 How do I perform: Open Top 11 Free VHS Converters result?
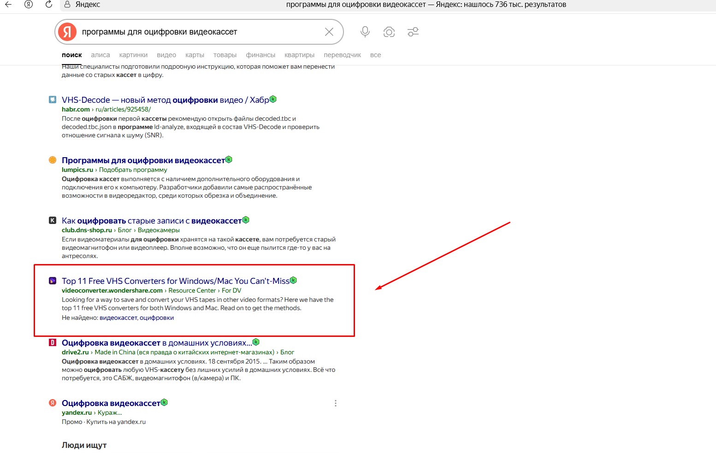pos(176,281)
